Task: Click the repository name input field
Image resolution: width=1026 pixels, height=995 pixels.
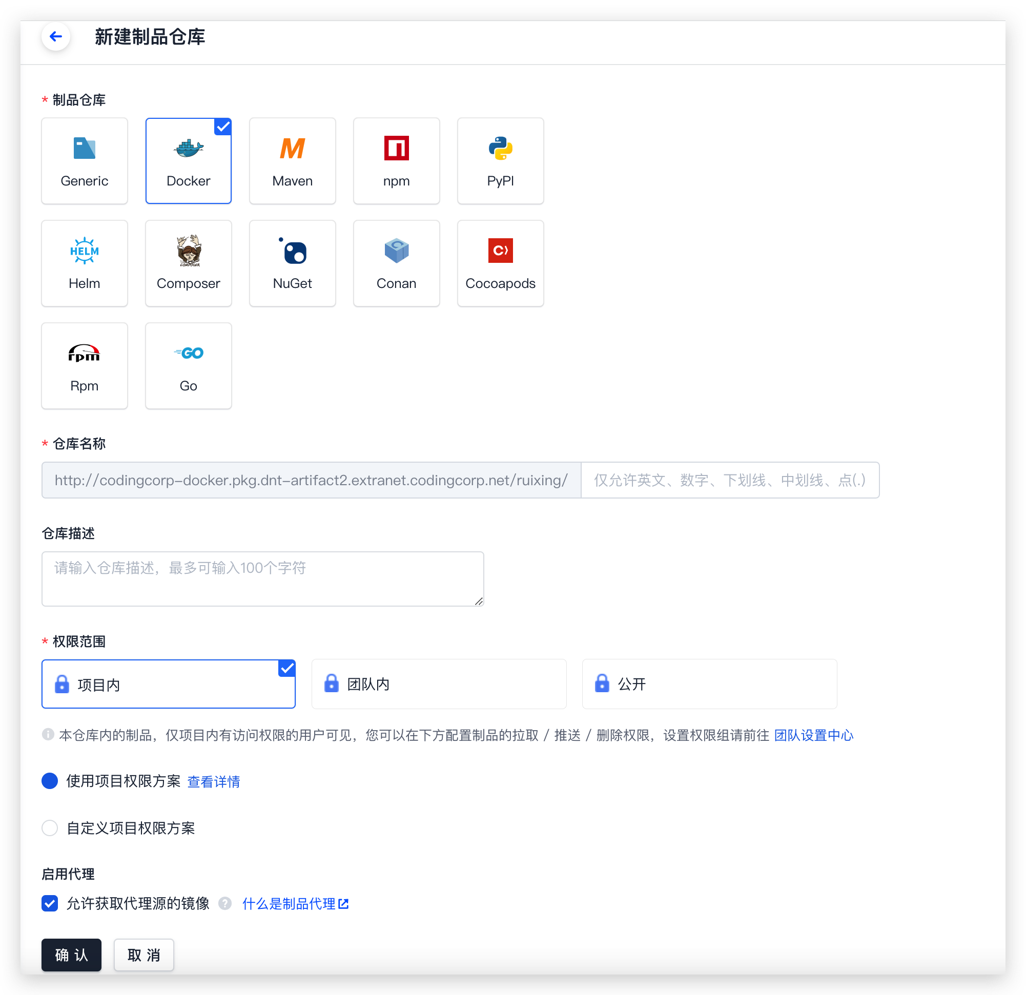Action: pos(730,480)
